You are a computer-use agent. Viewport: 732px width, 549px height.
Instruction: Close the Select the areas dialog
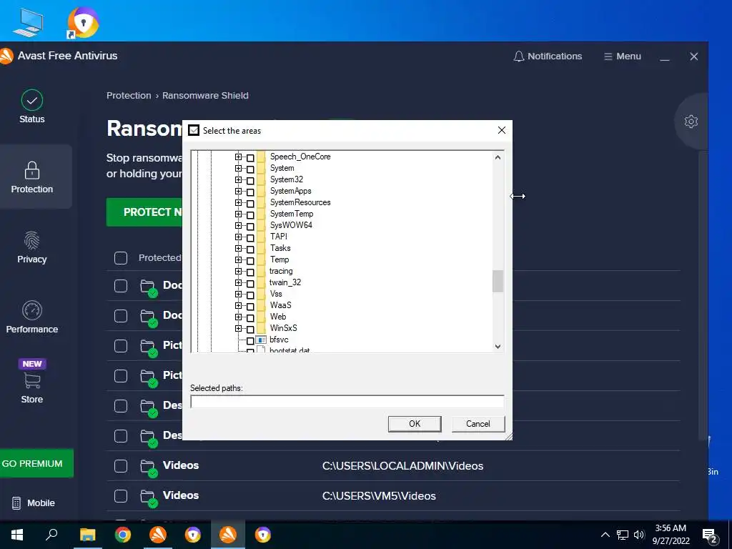[502, 130]
